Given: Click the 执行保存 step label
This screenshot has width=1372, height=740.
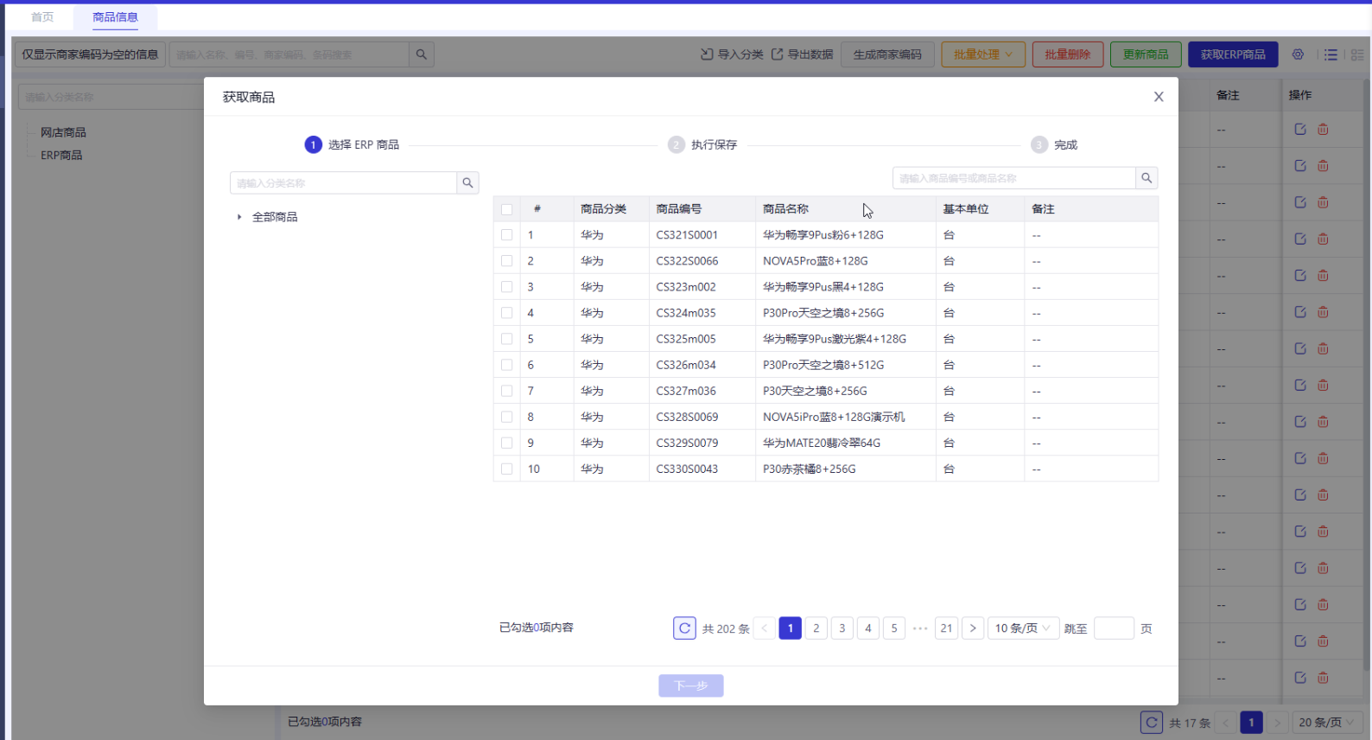Looking at the screenshot, I should tap(714, 145).
